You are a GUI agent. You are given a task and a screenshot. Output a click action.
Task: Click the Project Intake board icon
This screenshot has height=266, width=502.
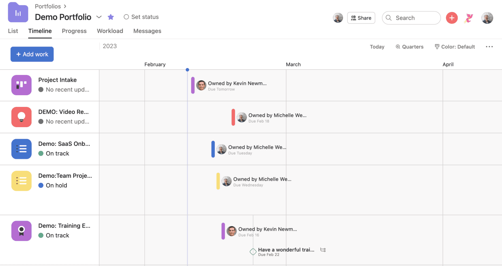coord(22,85)
